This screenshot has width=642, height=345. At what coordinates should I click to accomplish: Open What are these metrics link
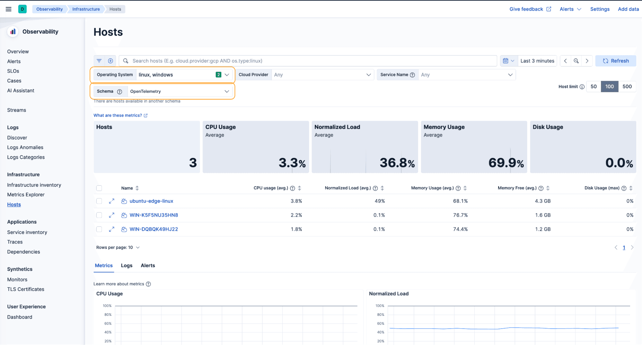pos(120,115)
